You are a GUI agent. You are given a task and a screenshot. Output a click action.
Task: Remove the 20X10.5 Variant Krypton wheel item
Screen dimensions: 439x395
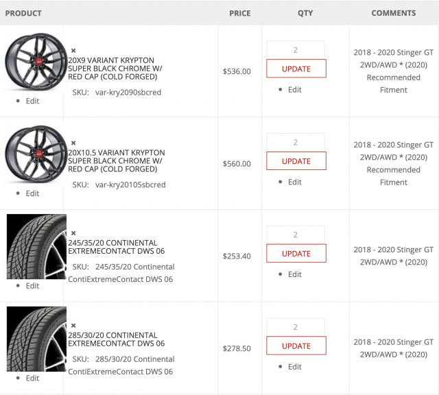tap(73, 143)
